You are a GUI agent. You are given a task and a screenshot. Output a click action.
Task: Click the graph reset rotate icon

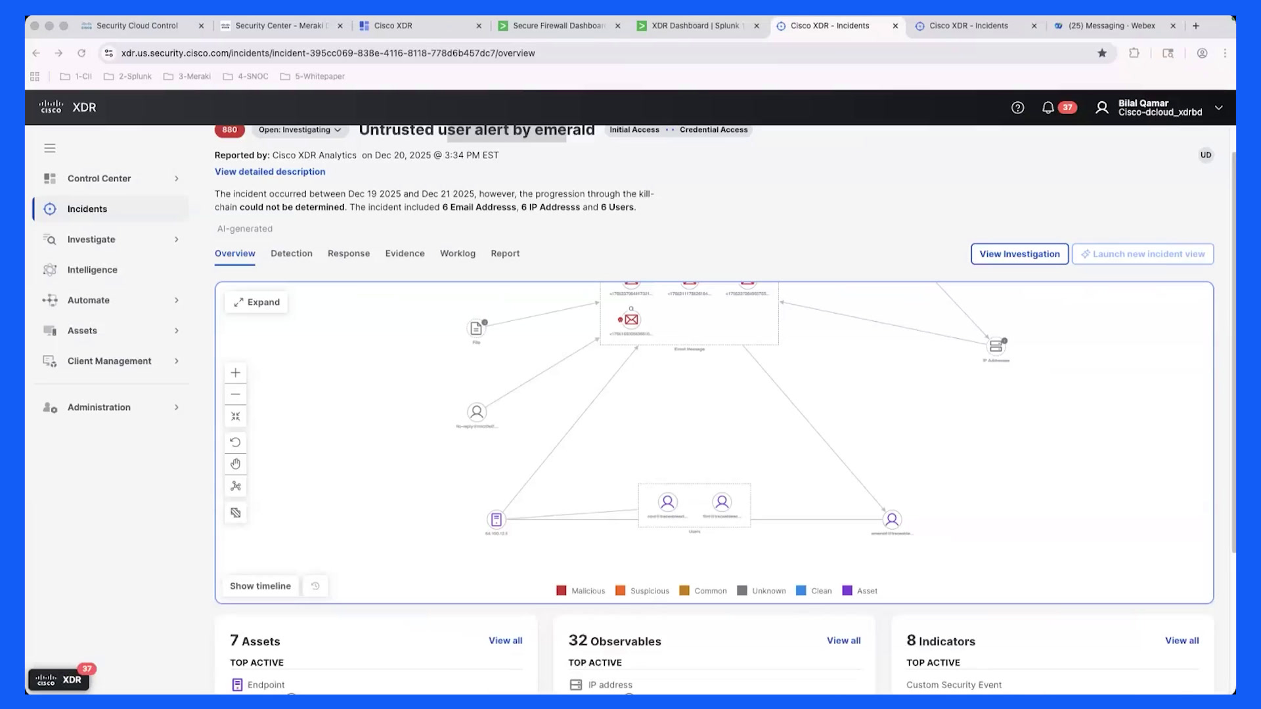(x=235, y=442)
